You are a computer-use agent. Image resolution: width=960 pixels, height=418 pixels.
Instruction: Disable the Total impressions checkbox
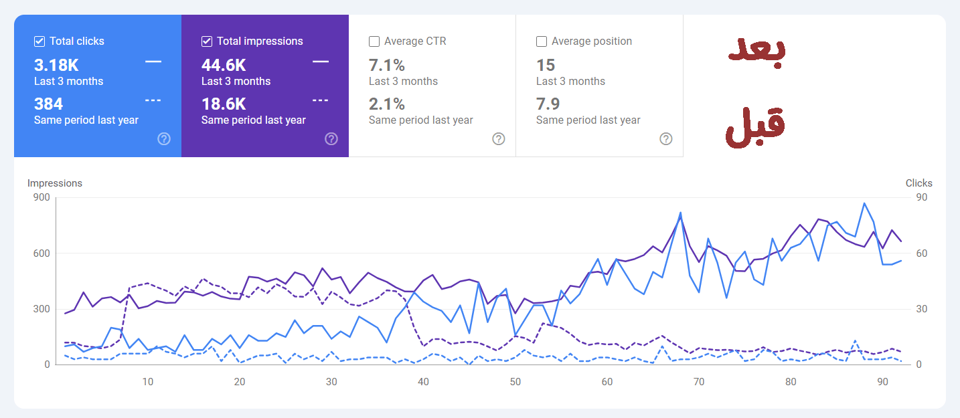coord(207,41)
